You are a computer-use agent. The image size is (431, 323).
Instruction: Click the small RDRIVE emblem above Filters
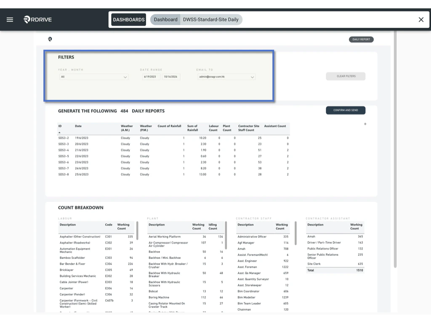tap(50, 38)
